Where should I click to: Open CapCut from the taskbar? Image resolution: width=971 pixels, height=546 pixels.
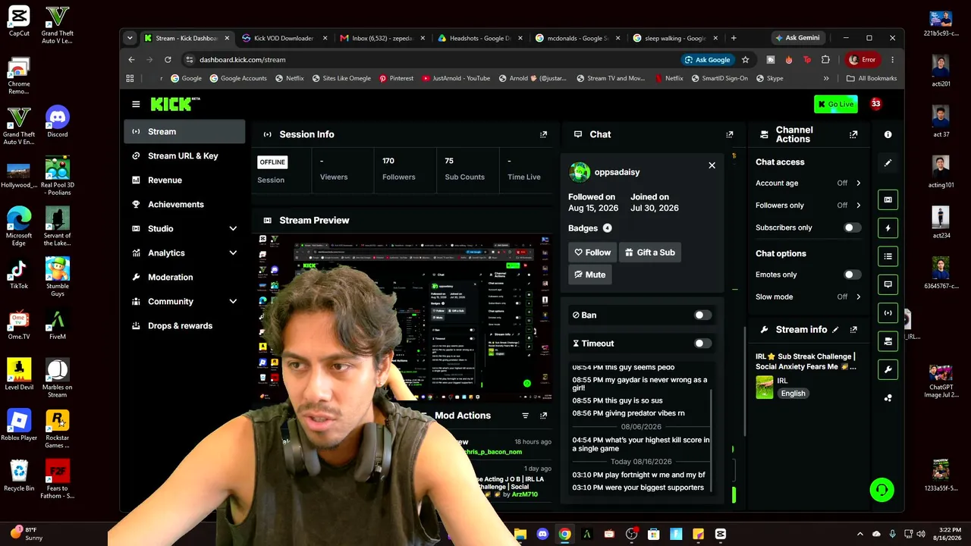720,534
